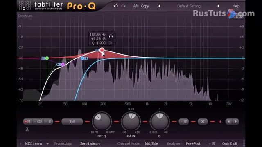Screen dimensions: 262x147
Task: Open the Pre+Post analyzer menu
Action: coord(193,143)
